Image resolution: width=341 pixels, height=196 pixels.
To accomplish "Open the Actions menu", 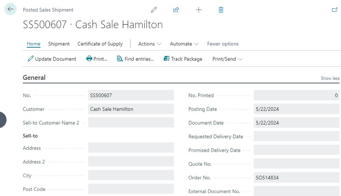I will pyautogui.click(x=150, y=44).
